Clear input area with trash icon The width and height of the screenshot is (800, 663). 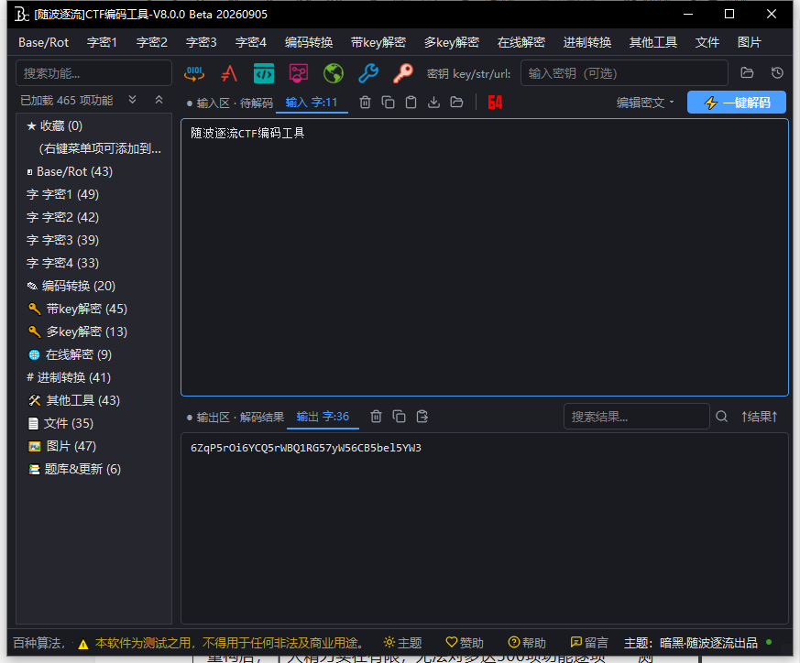click(x=365, y=103)
